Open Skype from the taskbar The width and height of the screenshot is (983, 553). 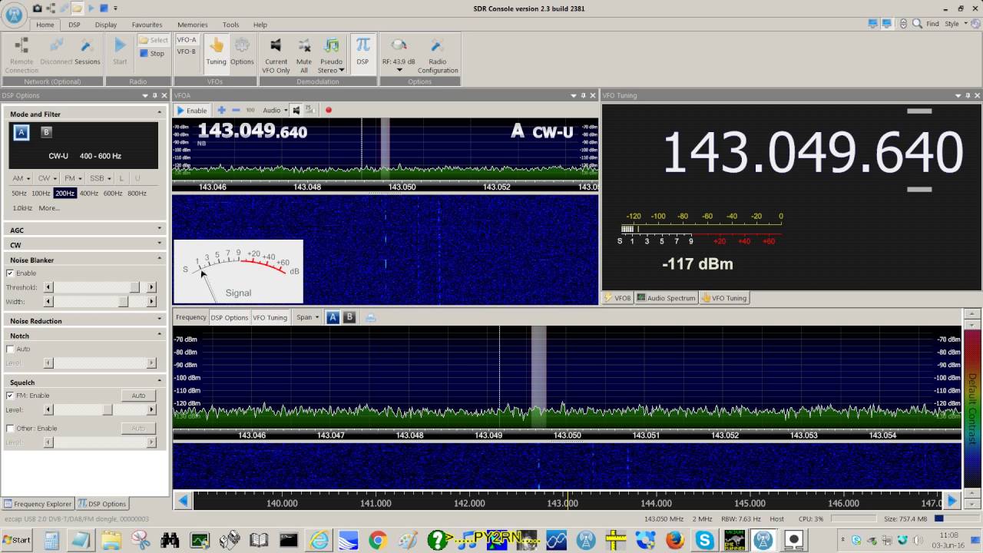pyautogui.click(x=704, y=541)
